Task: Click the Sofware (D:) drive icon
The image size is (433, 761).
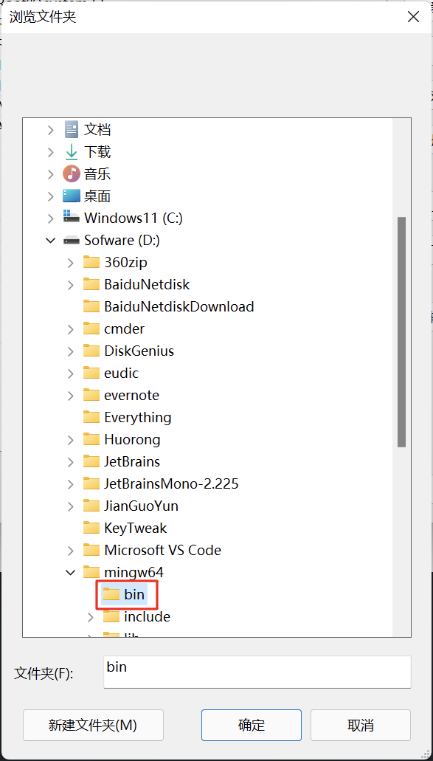Action: 72,240
